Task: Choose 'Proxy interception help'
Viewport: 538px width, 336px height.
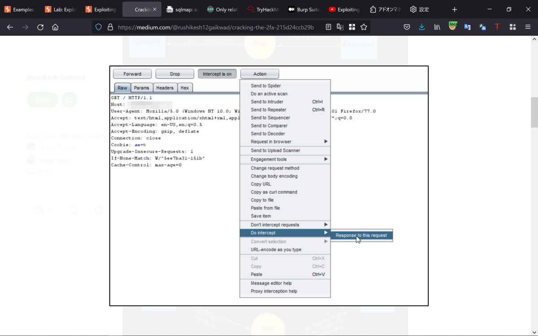Action: [x=285, y=291]
